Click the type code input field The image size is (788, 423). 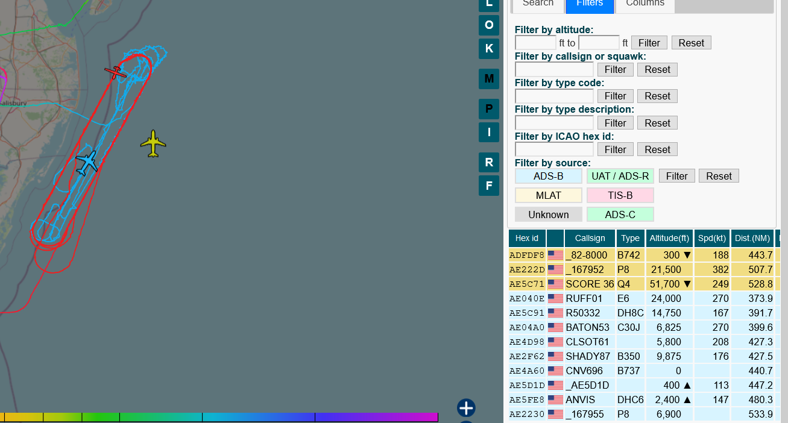coord(554,96)
